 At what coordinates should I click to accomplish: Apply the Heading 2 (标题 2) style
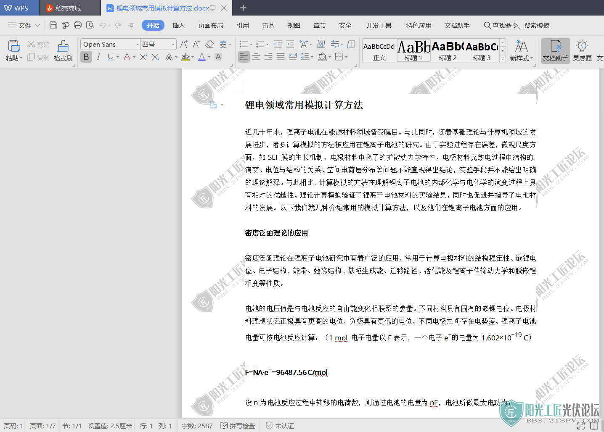(448, 51)
